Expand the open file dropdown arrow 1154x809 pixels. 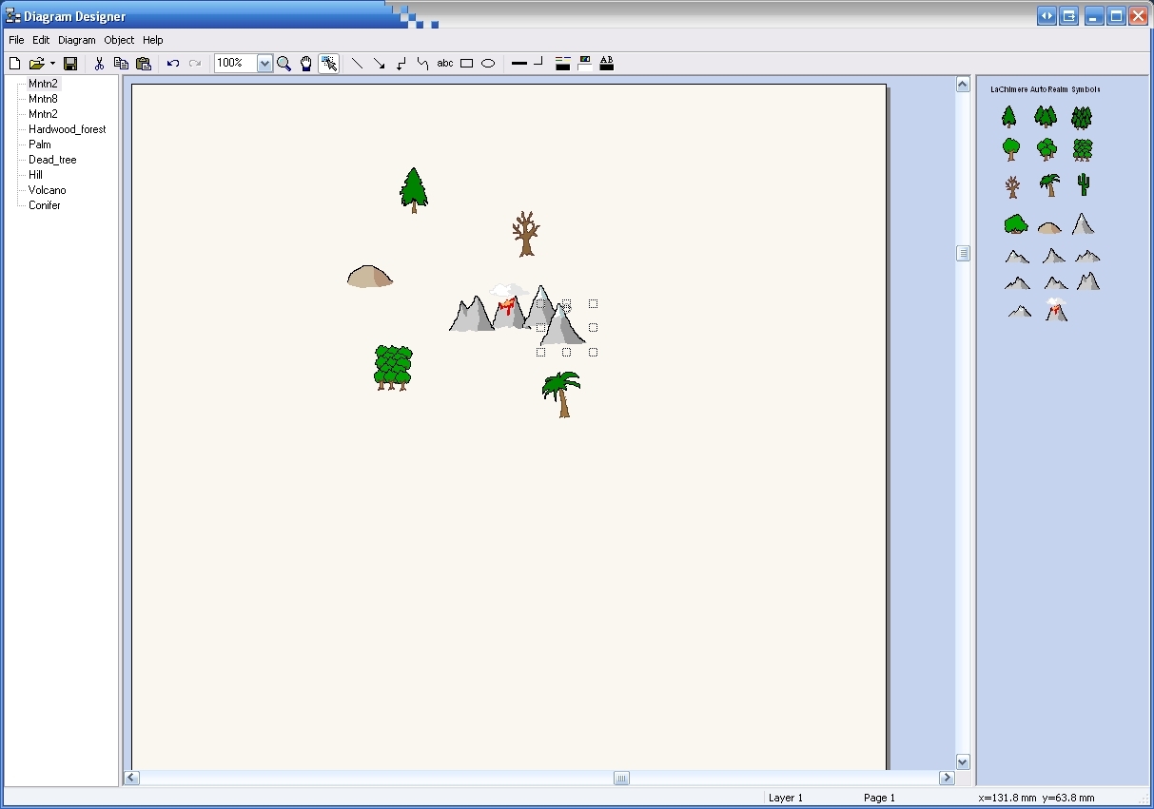point(52,64)
